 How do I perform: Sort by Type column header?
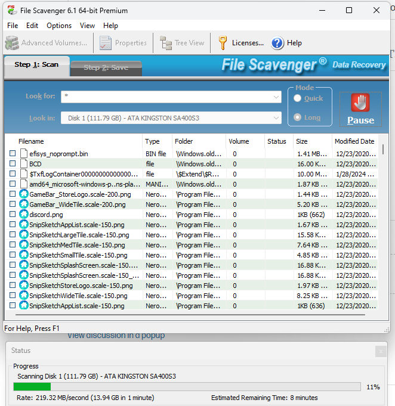[x=152, y=141]
